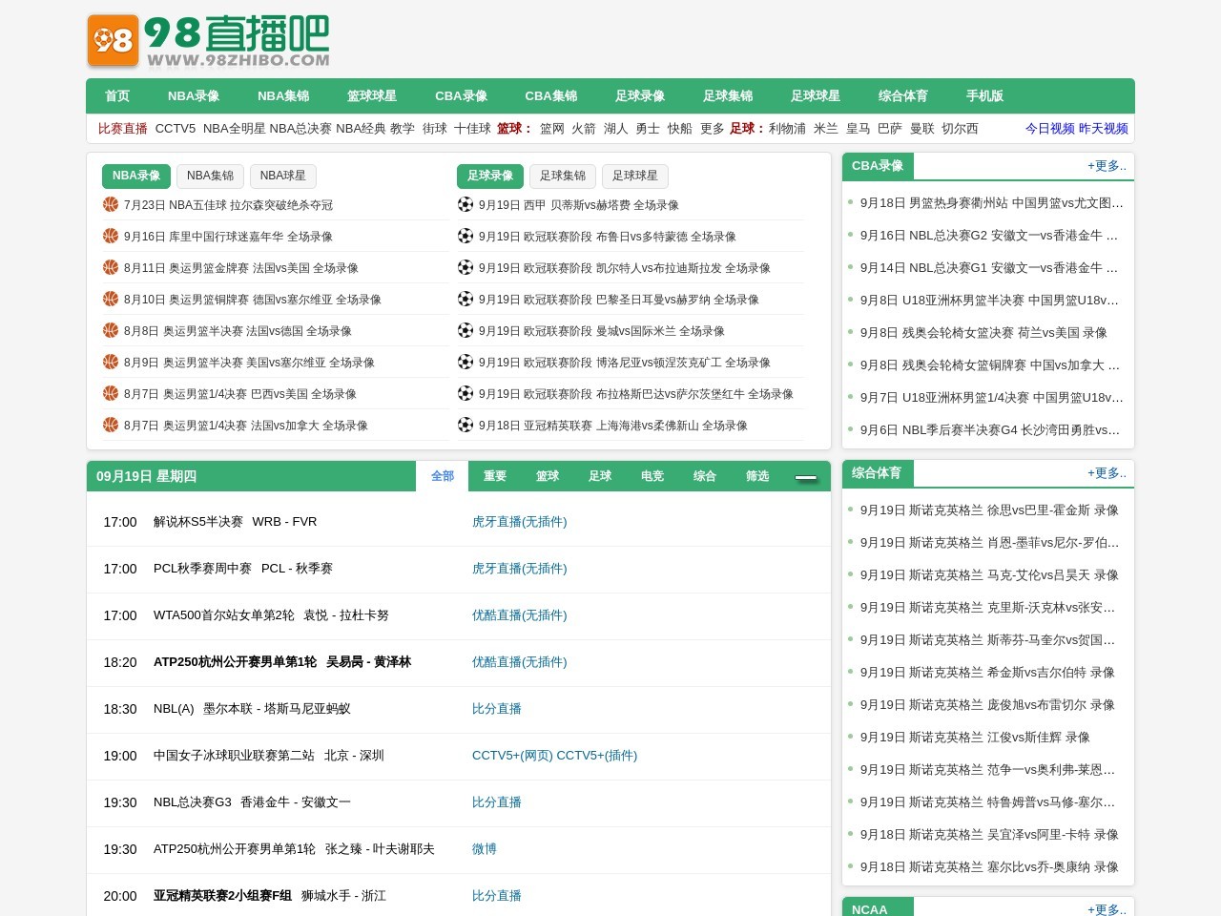Open 徐思vs巴里-霍金斯 录像 entry

coord(989,510)
